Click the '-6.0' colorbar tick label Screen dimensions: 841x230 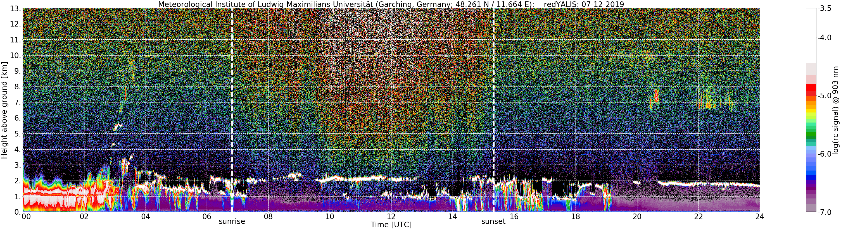tap(824, 154)
